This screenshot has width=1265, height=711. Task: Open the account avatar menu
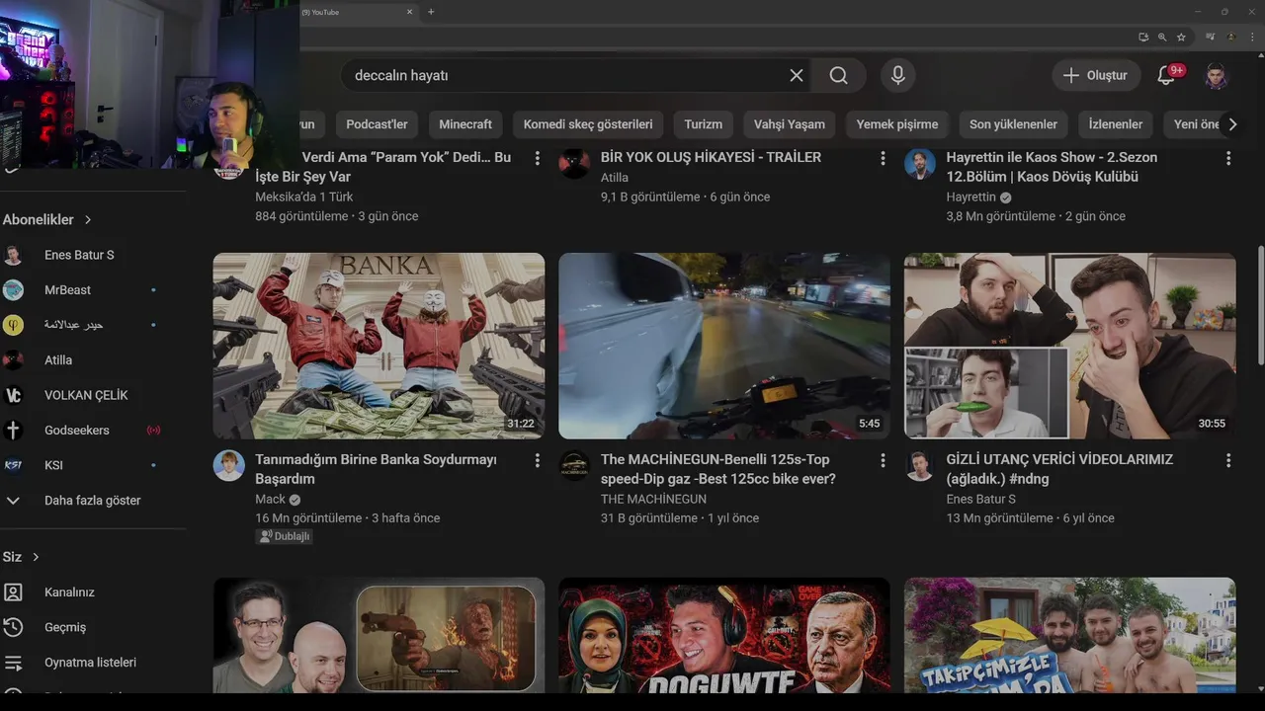click(1217, 75)
